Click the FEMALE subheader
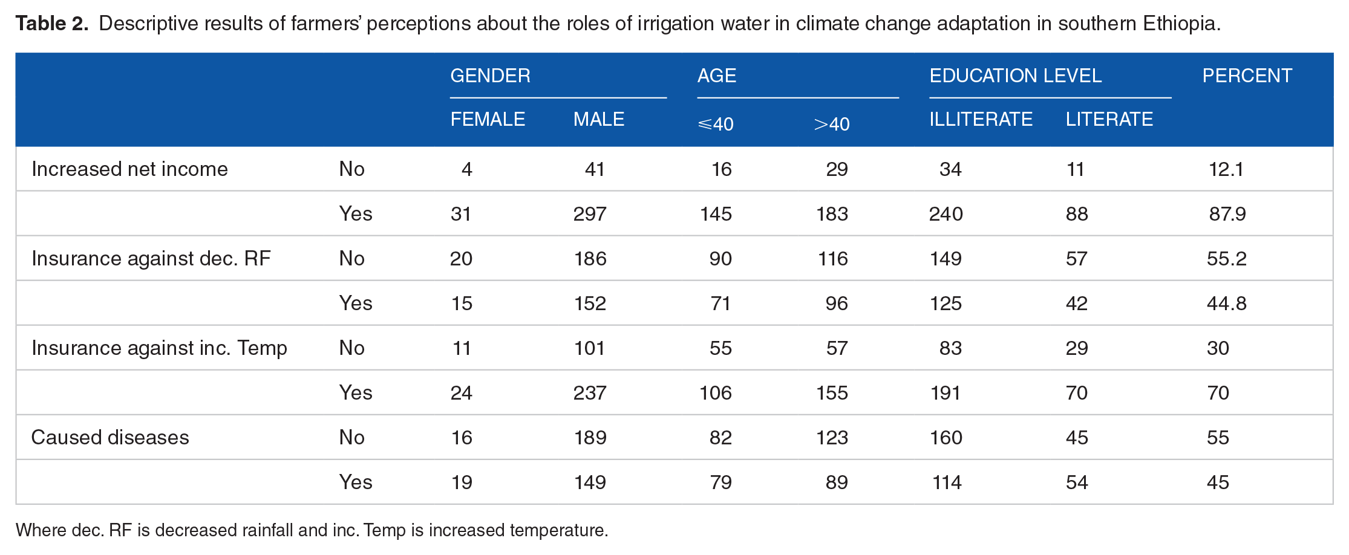Viewport: 1349px width, 555px height. click(488, 119)
